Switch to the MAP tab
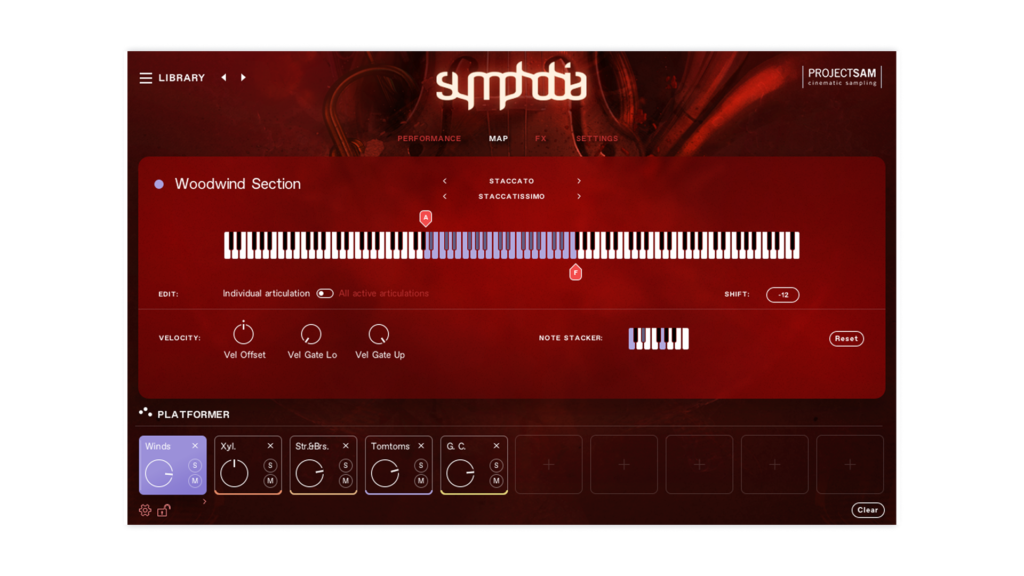The height and width of the screenshot is (576, 1024). (x=499, y=139)
